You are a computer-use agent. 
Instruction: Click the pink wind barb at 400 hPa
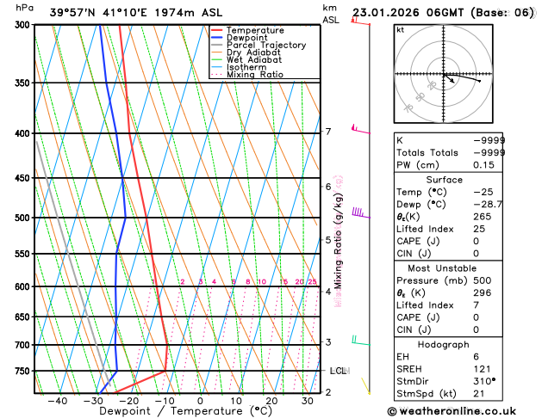pyautogui.click(x=360, y=129)
